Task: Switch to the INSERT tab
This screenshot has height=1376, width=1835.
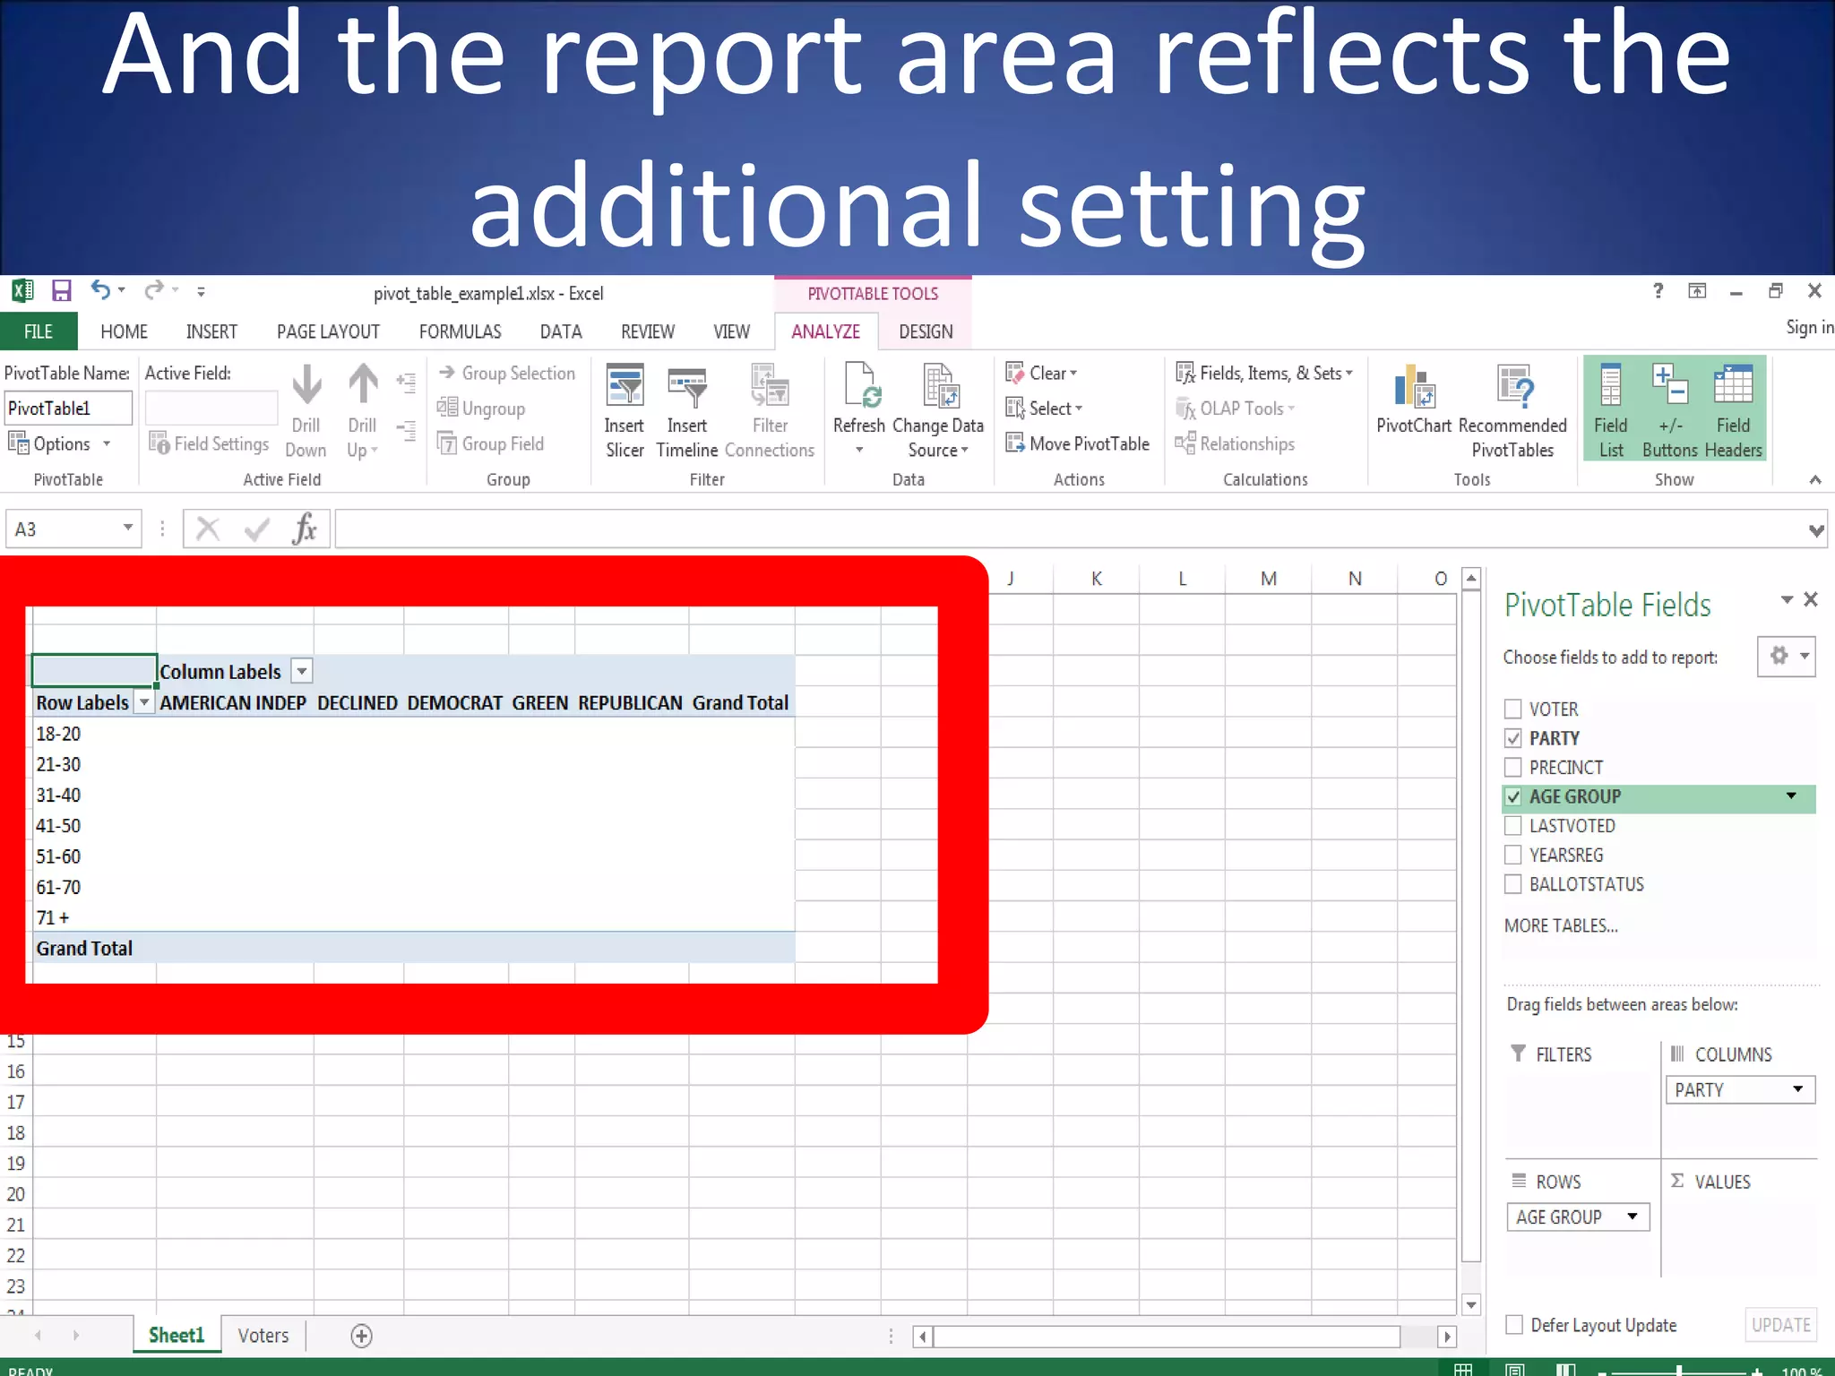Action: tap(211, 331)
